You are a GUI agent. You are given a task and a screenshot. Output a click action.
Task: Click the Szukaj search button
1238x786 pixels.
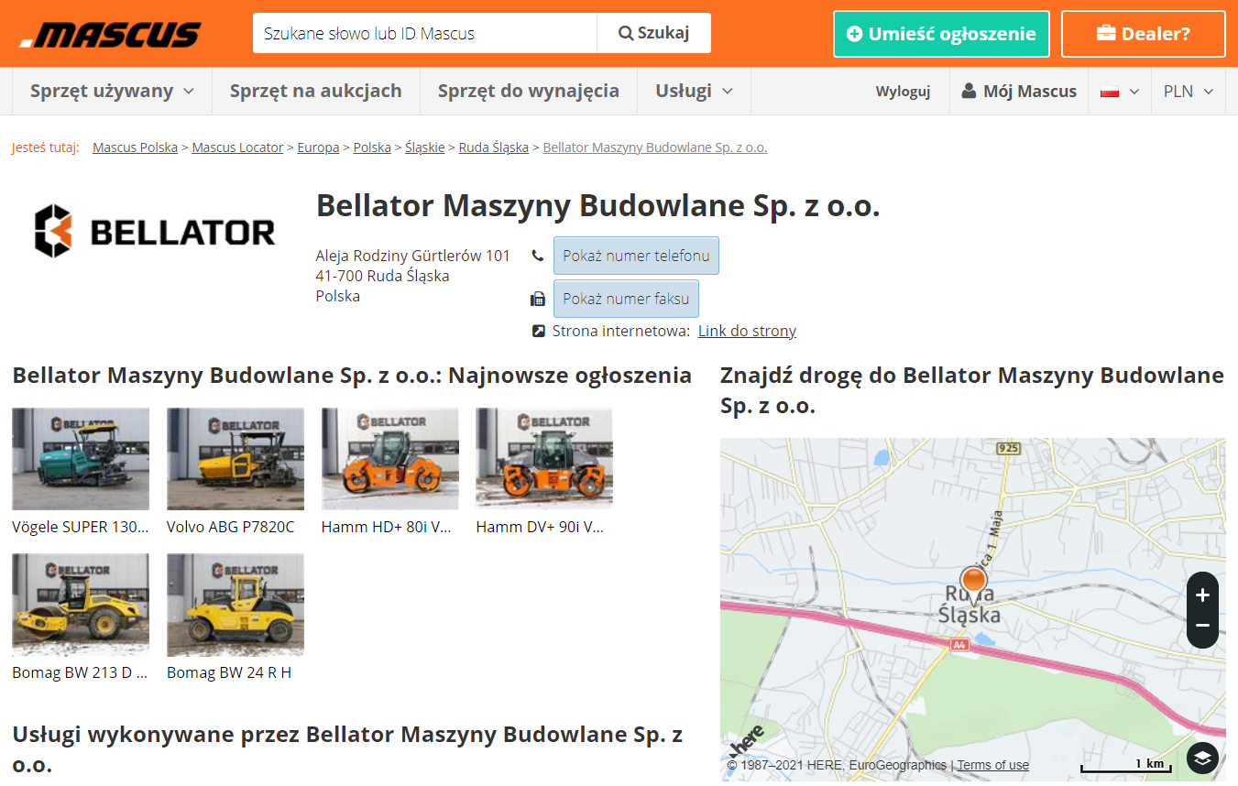pyautogui.click(x=653, y=33)
